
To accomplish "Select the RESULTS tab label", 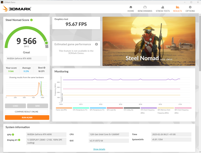I will [177, 11].
